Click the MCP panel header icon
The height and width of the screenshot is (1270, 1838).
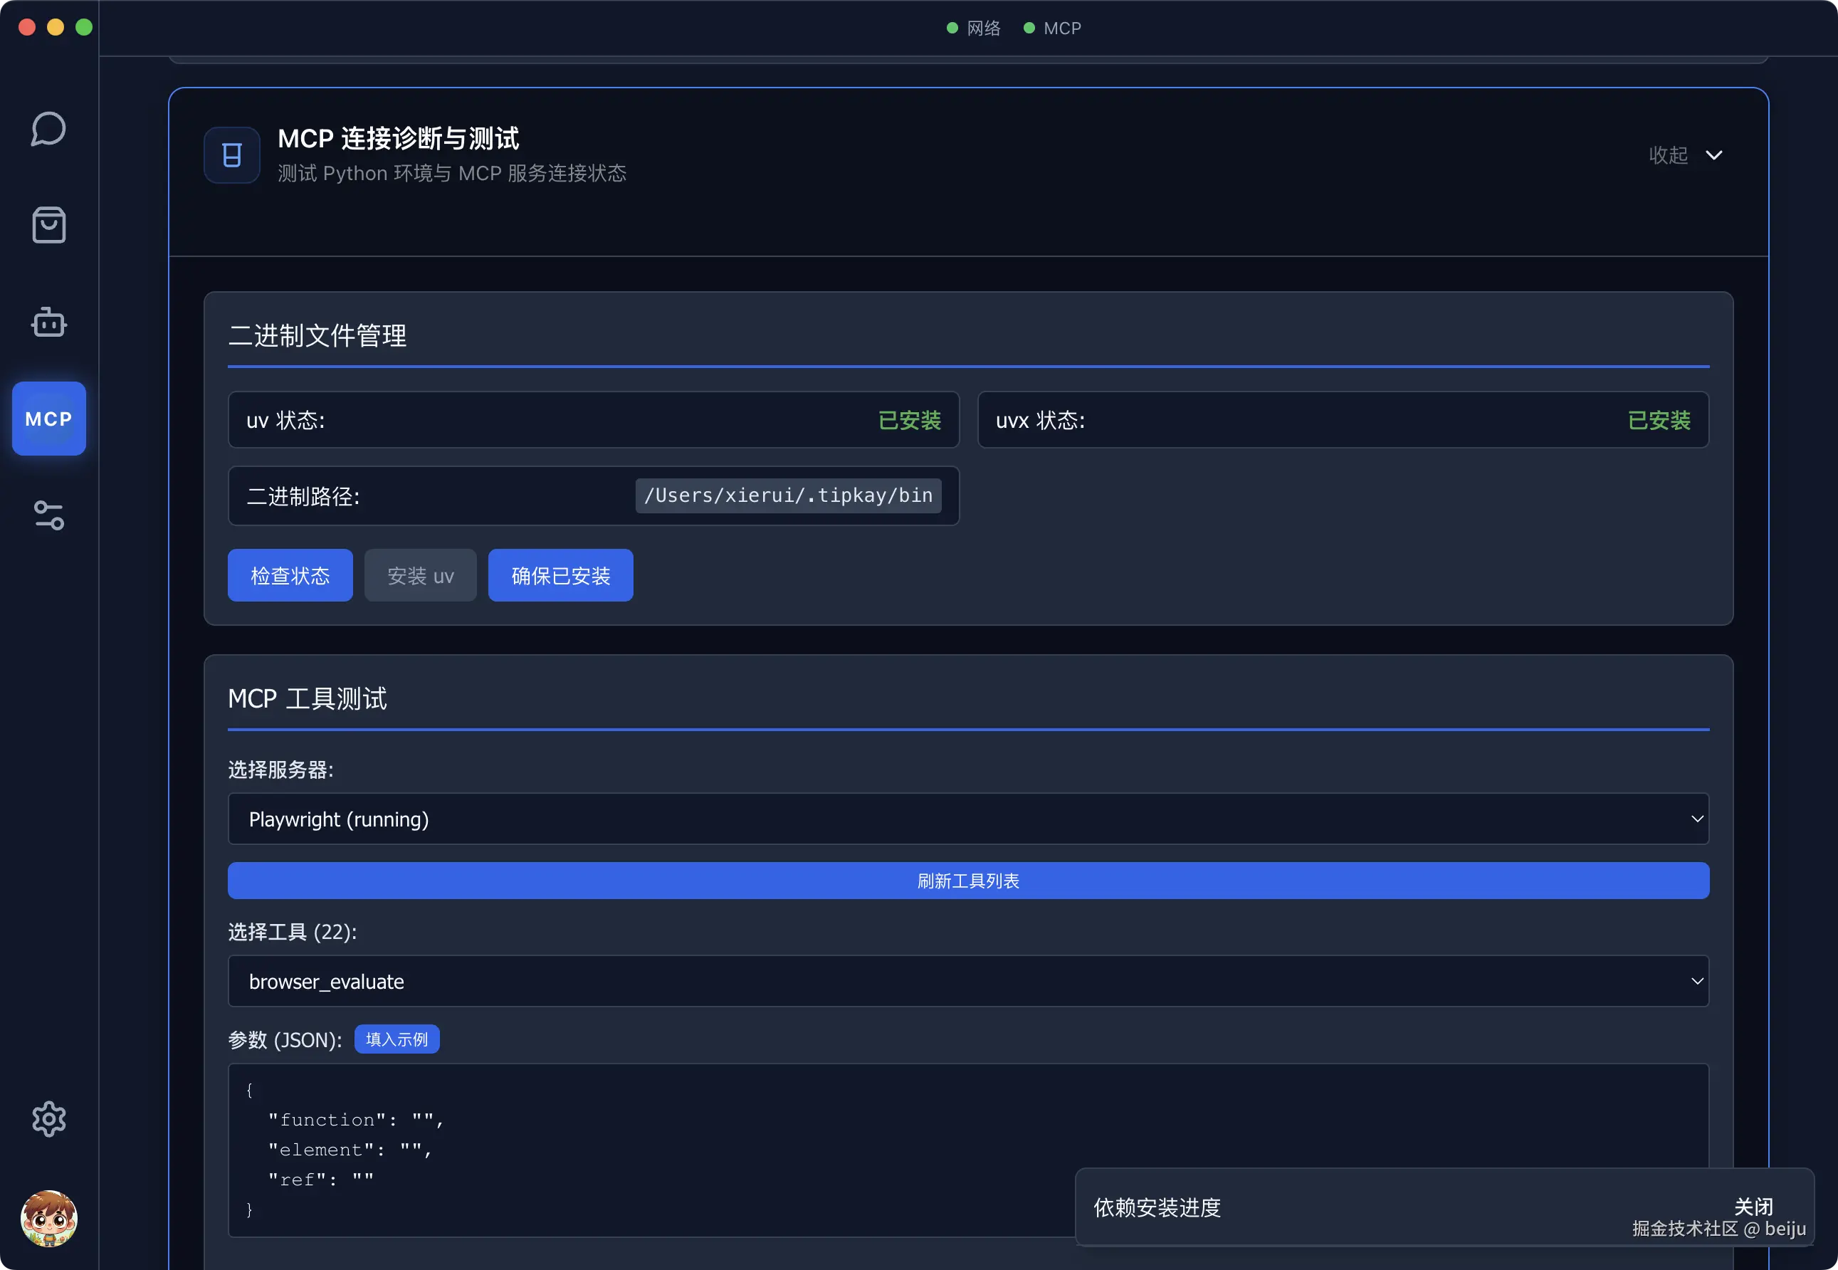pos(231,155)
